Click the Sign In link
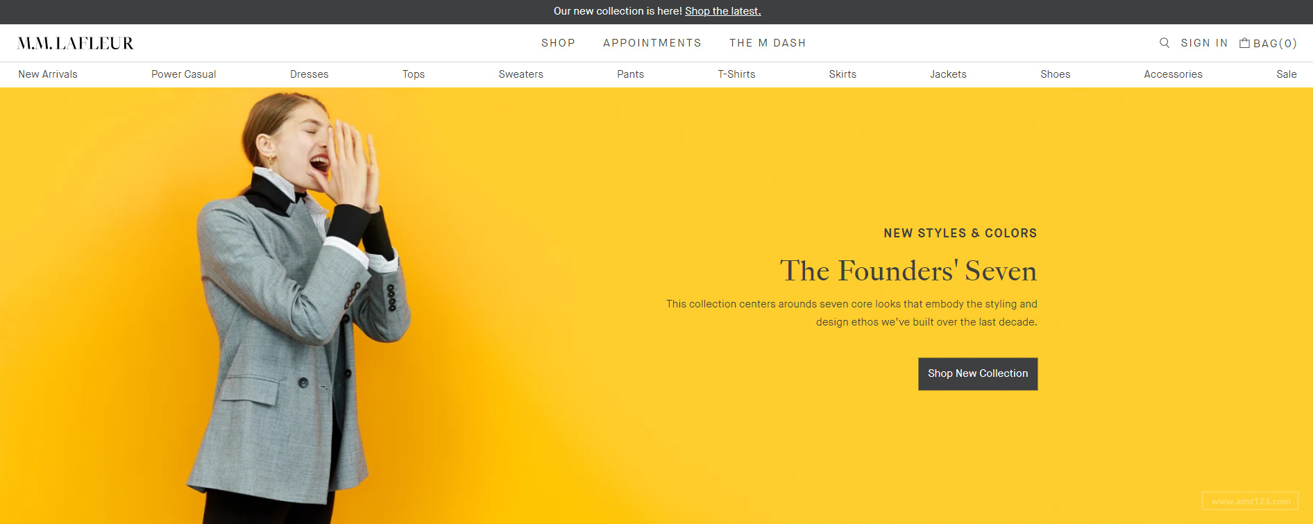The image size is (1313, 524). click(1204, 43)
